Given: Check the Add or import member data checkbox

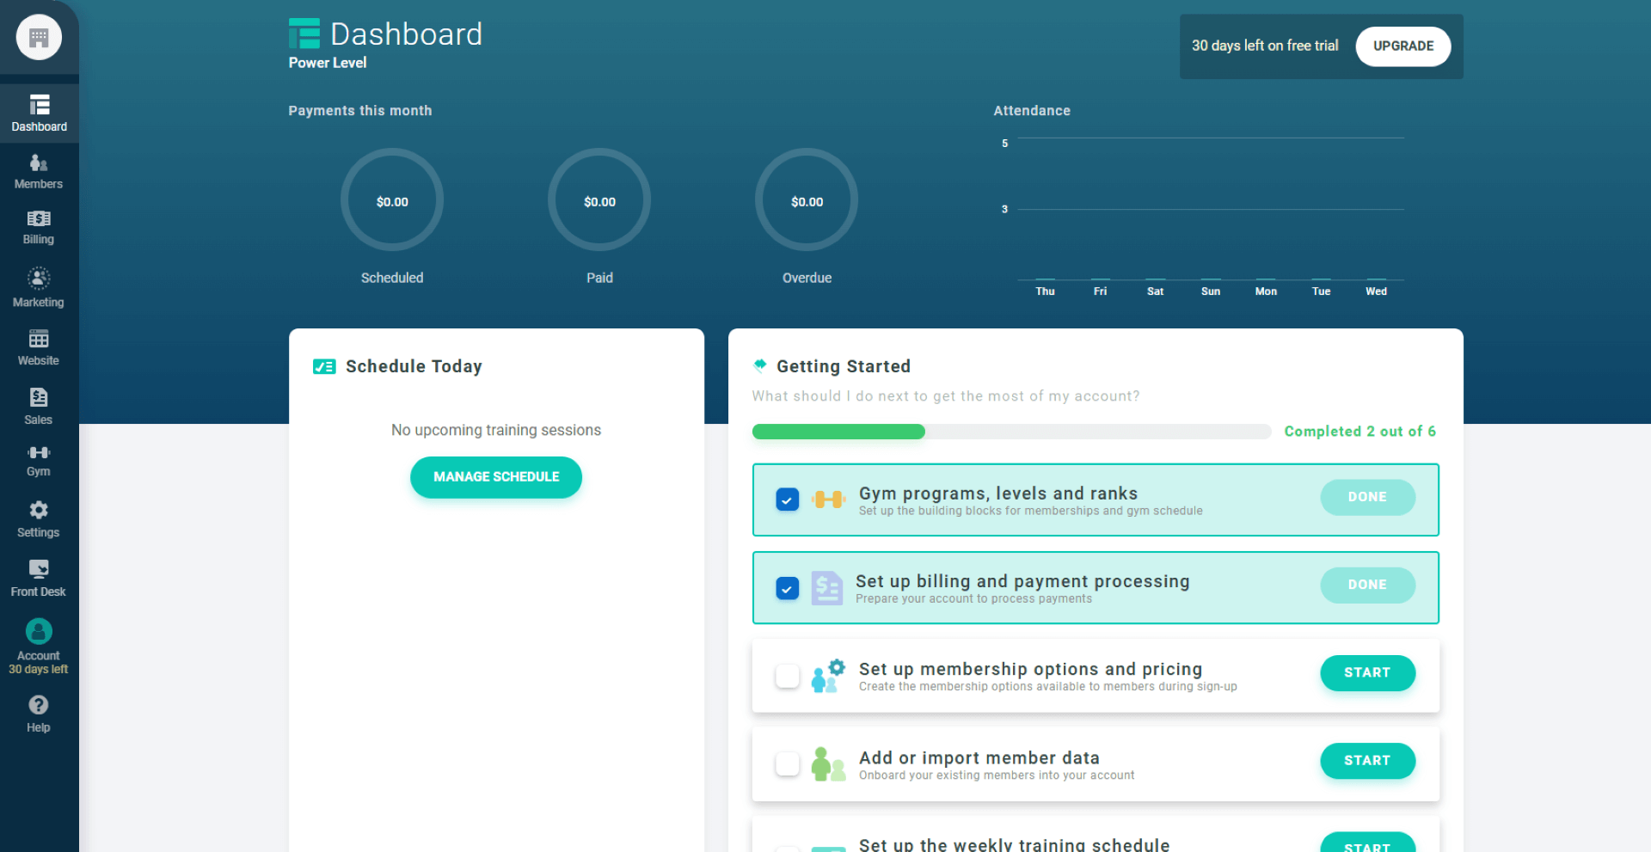Looking at the screenshot, I should 787,763.
